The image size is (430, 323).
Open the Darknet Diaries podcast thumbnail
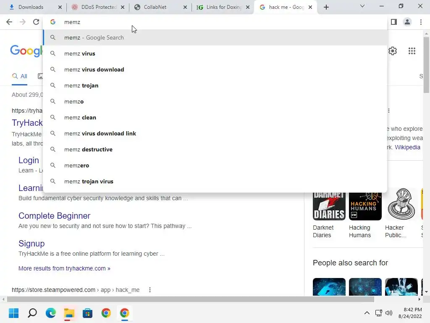329,206
